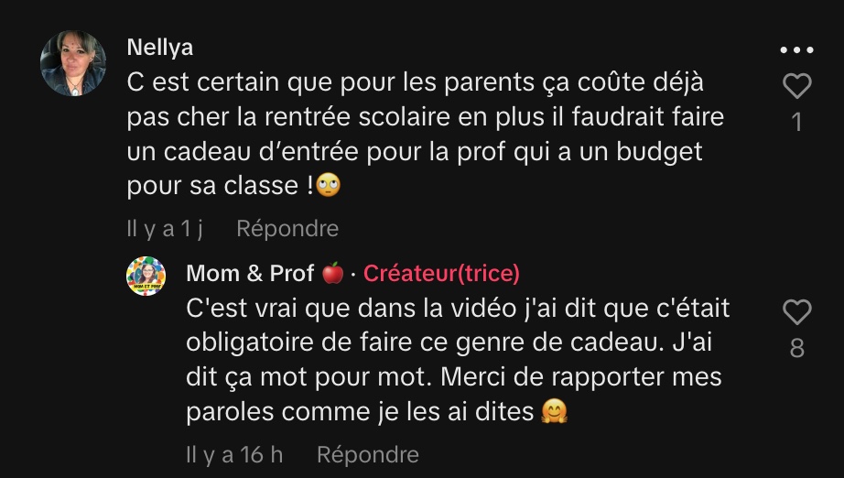Like Mom & Prof's reply with the heart
The image size is (844, 478).
click(796, 311)
